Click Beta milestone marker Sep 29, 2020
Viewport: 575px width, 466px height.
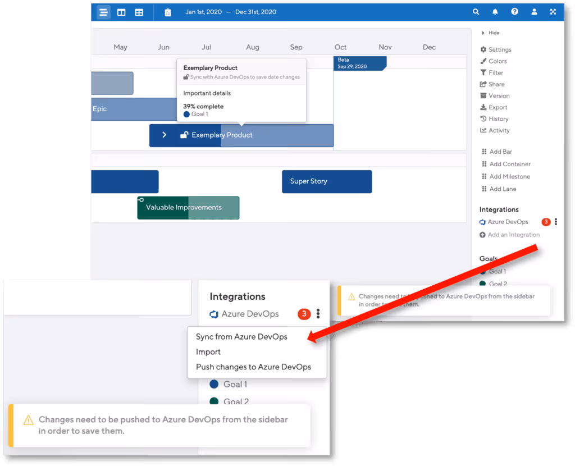coord(360,63)
